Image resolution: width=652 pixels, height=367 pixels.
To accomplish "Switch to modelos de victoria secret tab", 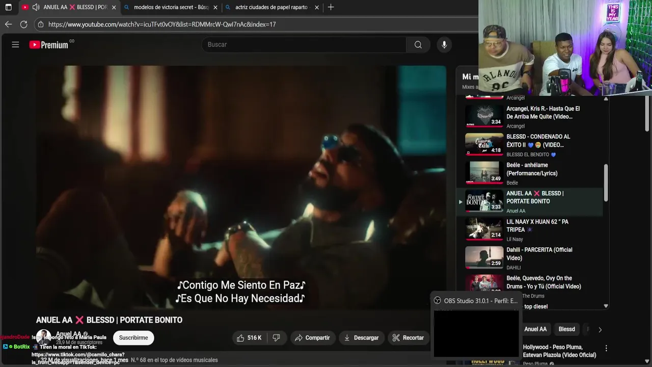I will [x=171, y=7].
